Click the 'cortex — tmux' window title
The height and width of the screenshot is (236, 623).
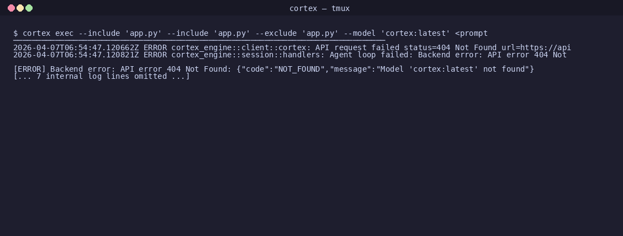pyautogui.click(x=319, y=8)
